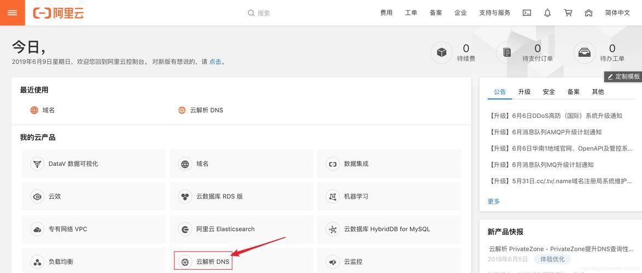Expand the 费用 menu
642x273 pixels.
coord(386,13)
